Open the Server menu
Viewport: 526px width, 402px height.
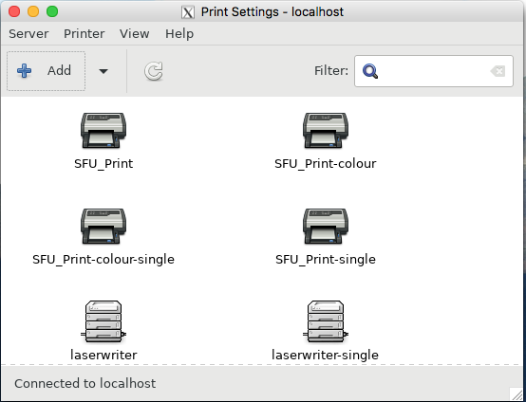tap(28, 33)
